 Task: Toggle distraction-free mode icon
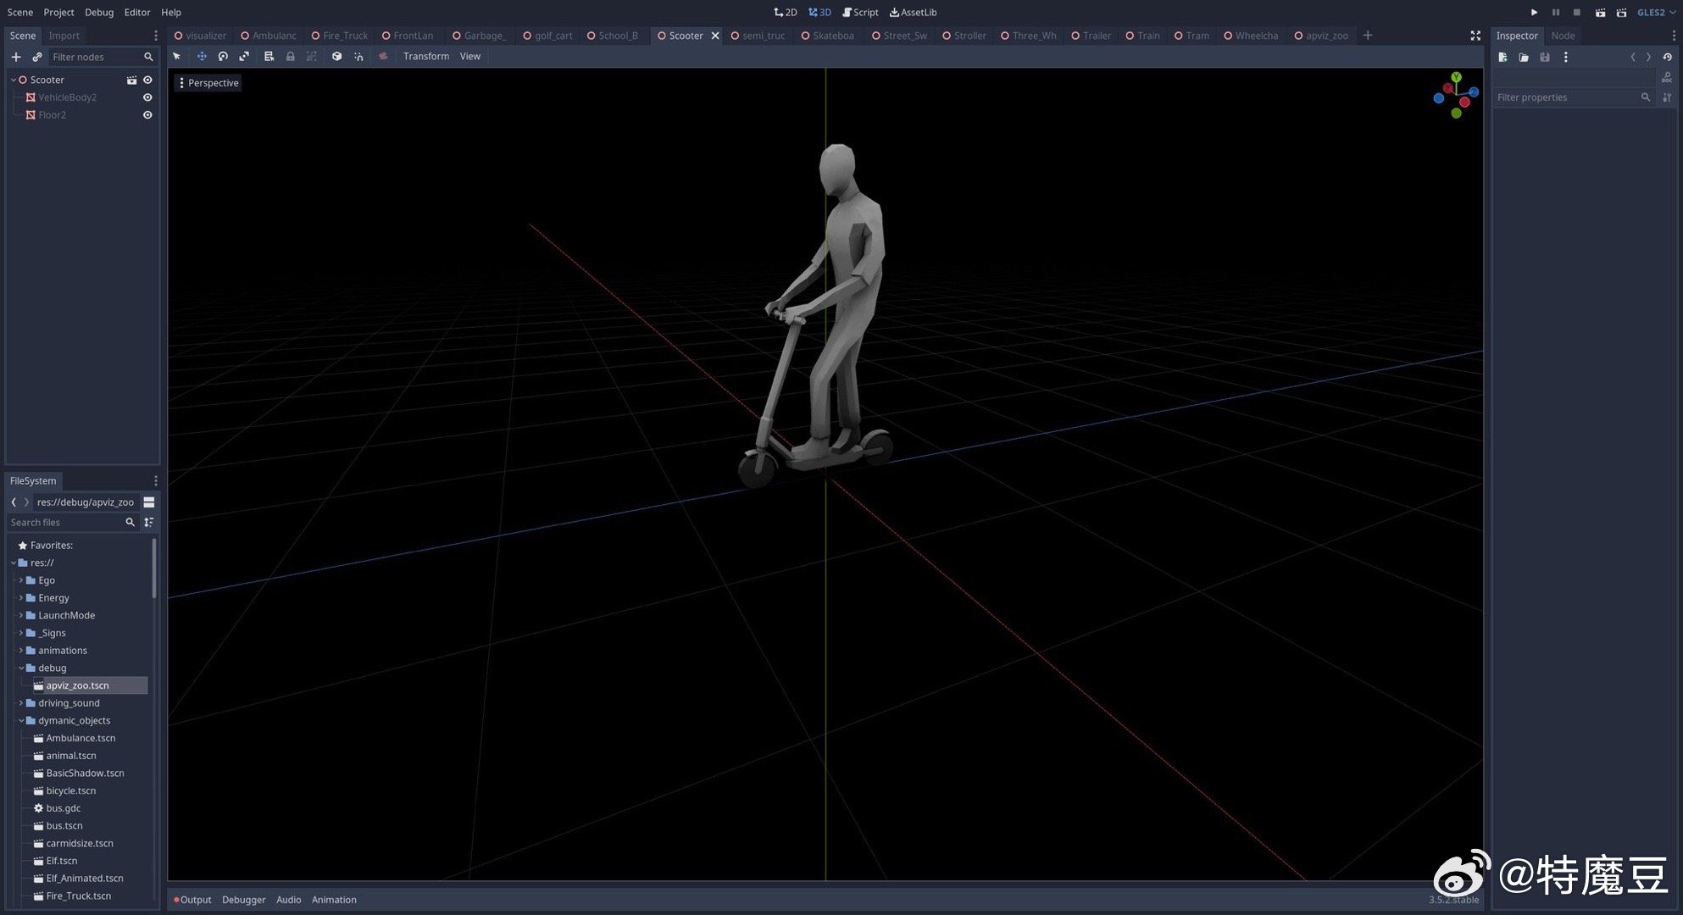tap(1475, 36)
